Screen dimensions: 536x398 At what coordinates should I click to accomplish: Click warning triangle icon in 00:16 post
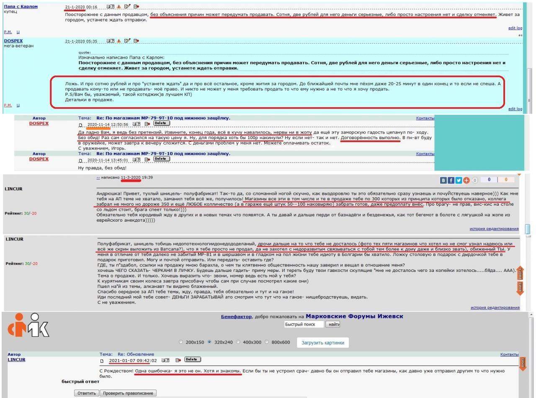point(119,7)
